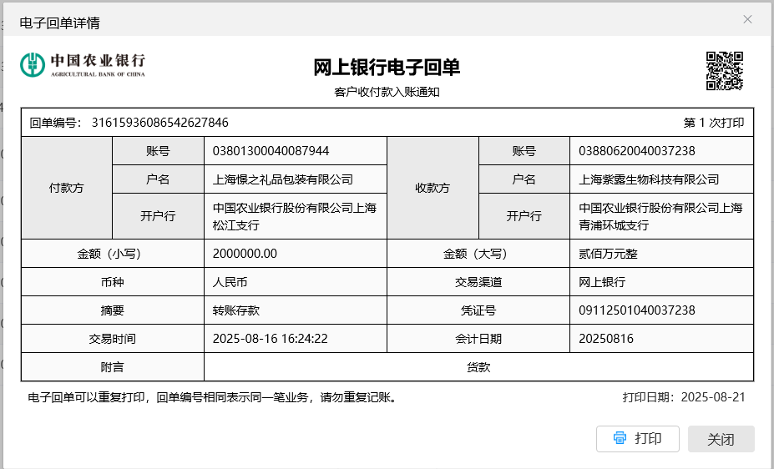Click the Agricultural Bank of China logo
The width and height of the screenshot is (774, 469).
(x=83, y=64)
